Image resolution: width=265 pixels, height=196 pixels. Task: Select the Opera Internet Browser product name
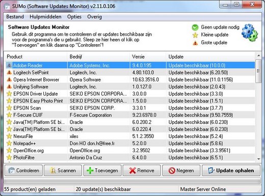[x=36, y=79]
